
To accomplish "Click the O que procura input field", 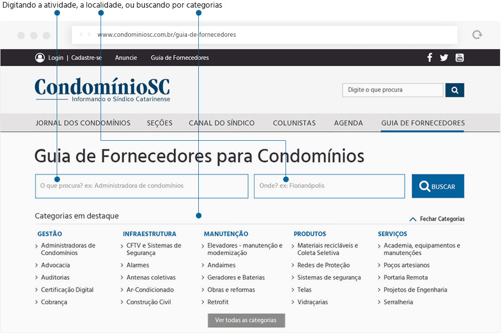I will [141, 186].
